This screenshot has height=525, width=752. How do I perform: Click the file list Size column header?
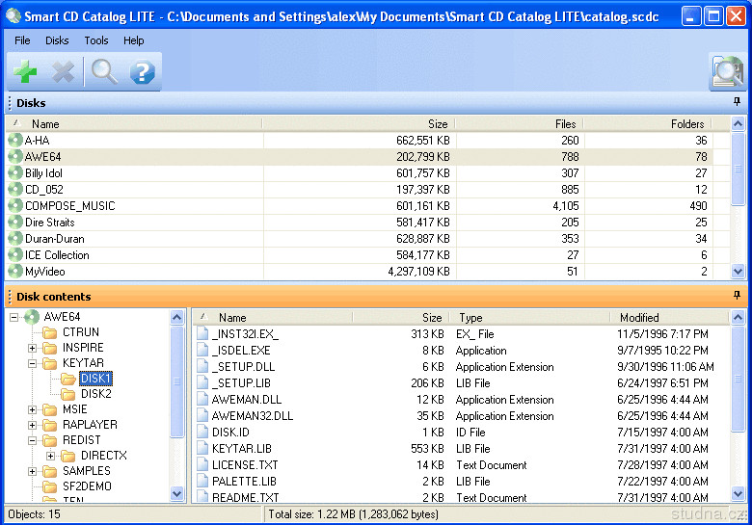coord(401,318)
